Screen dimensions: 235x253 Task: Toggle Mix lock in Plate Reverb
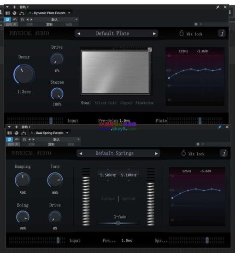(191, 34)
